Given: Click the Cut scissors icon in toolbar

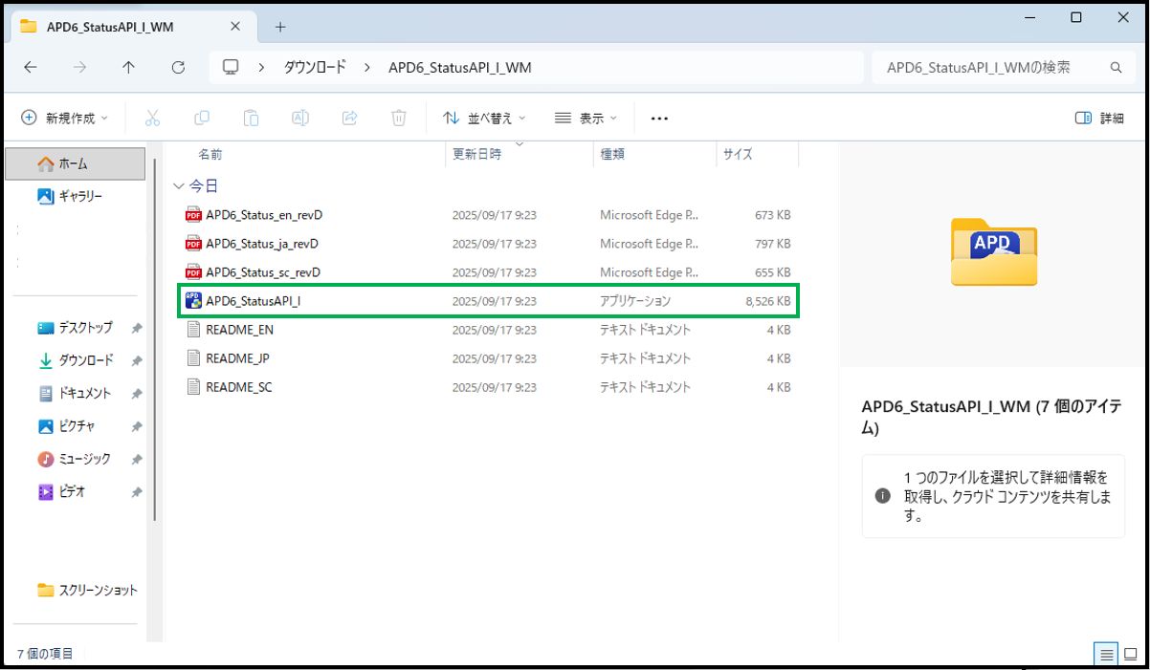Looking at the screenshot, I should point(152,118).
